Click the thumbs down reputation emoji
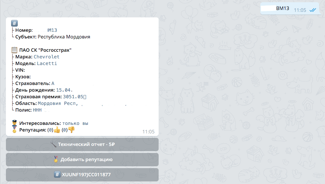This screenshot has height=184, width=325. (71, 130)
